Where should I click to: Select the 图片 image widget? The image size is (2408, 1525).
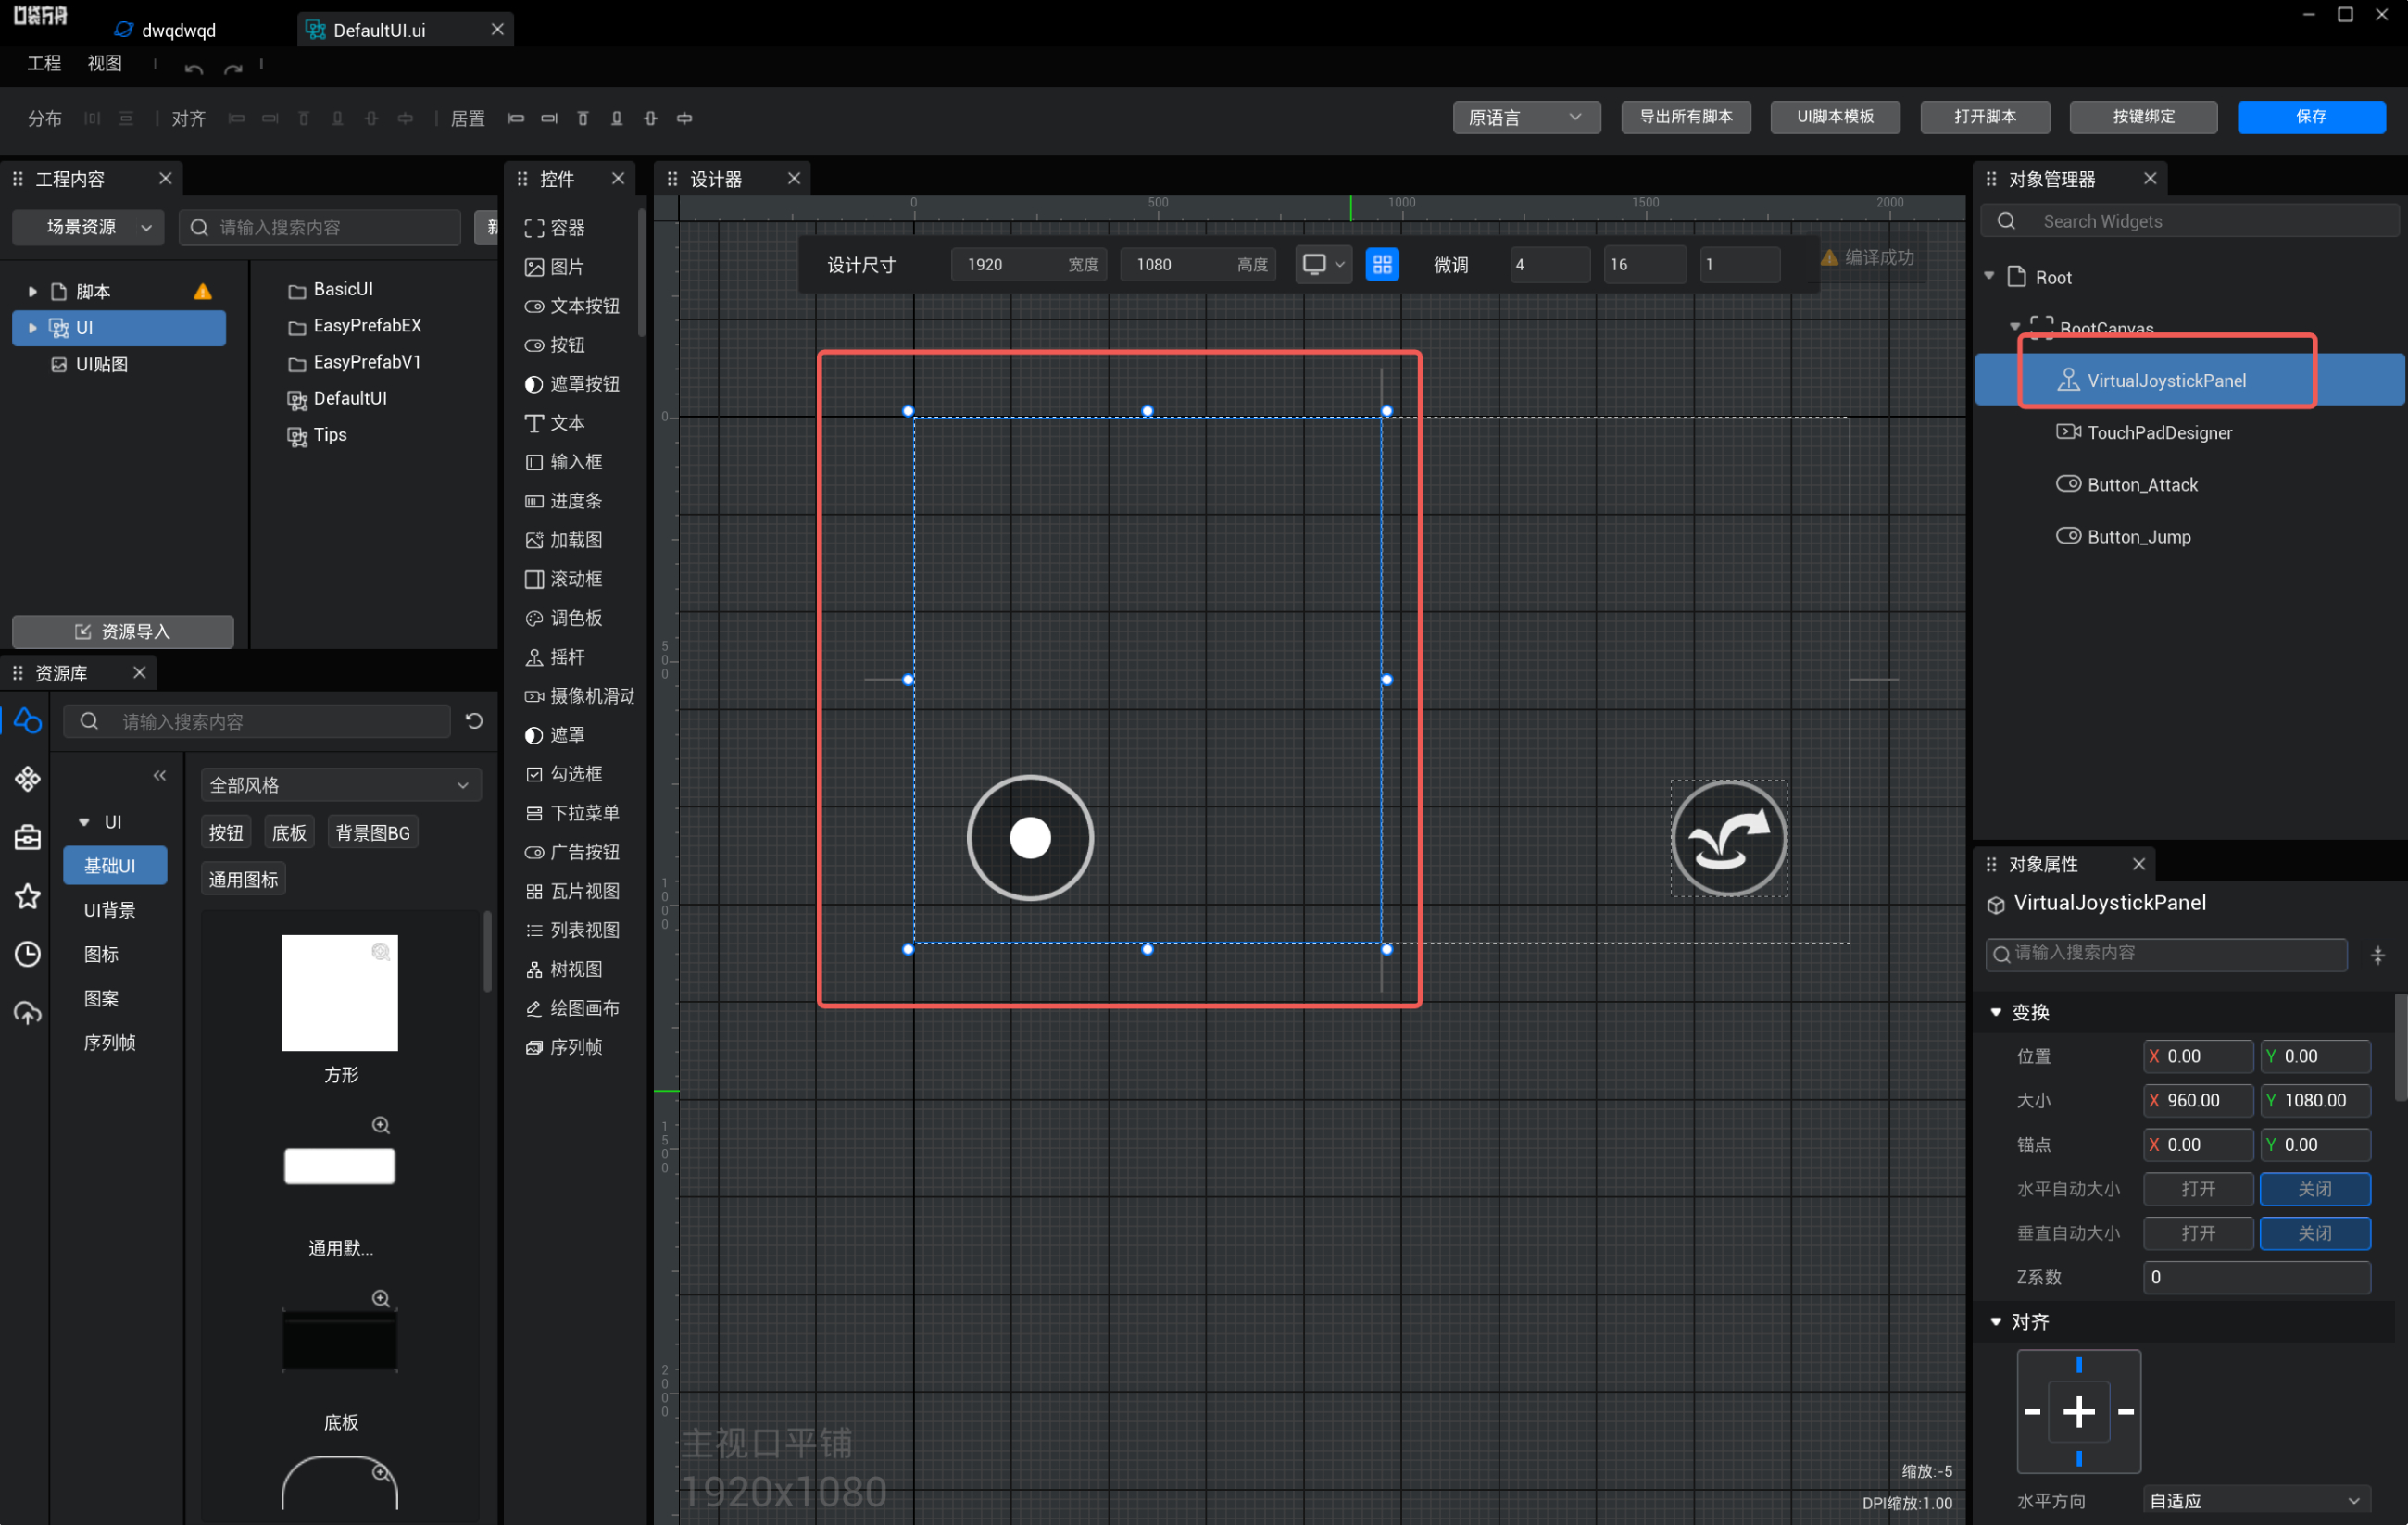tap(555, 267)
